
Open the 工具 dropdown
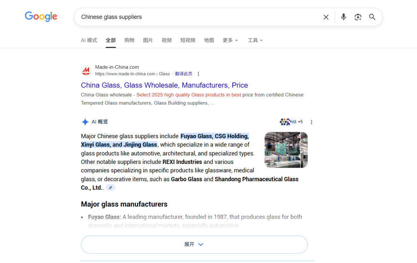tap(255, 40)
